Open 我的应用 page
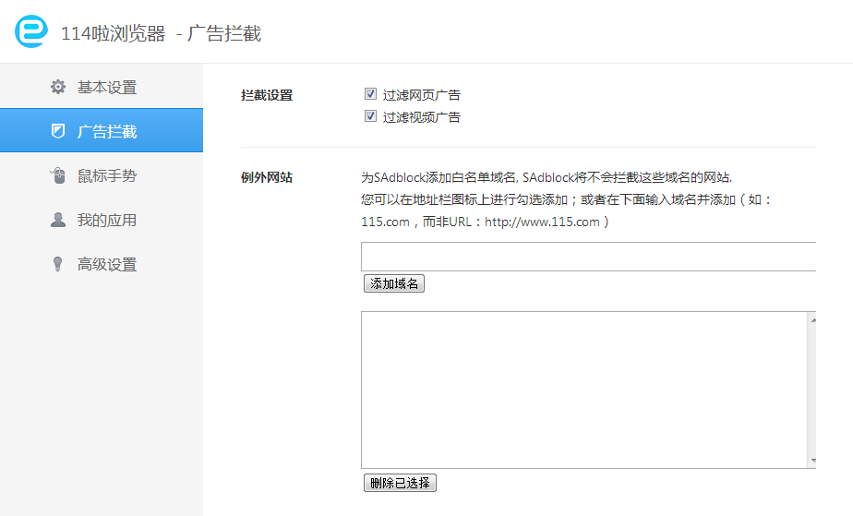The image size is (853, 516). point(102,220)
